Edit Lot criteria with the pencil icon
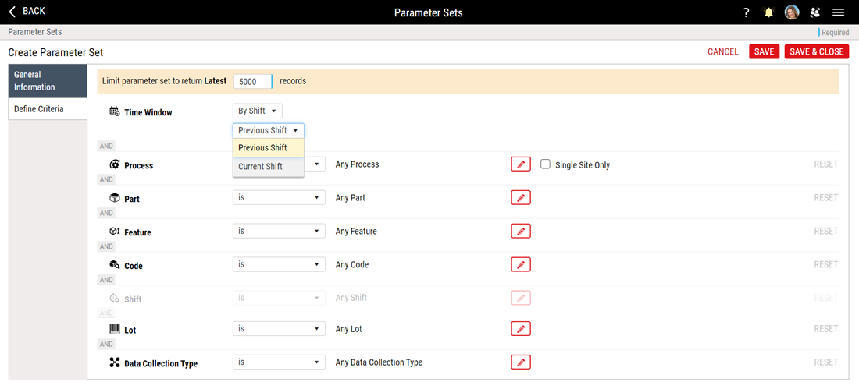 click(x=521, y=329)
